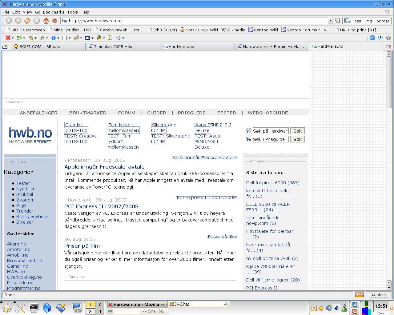This screenshot has width=394, height=315.
Task: Open the Dell Inspiron 6000 (487) forum thread
Action: pyautogui.click(x=273, y=183)
